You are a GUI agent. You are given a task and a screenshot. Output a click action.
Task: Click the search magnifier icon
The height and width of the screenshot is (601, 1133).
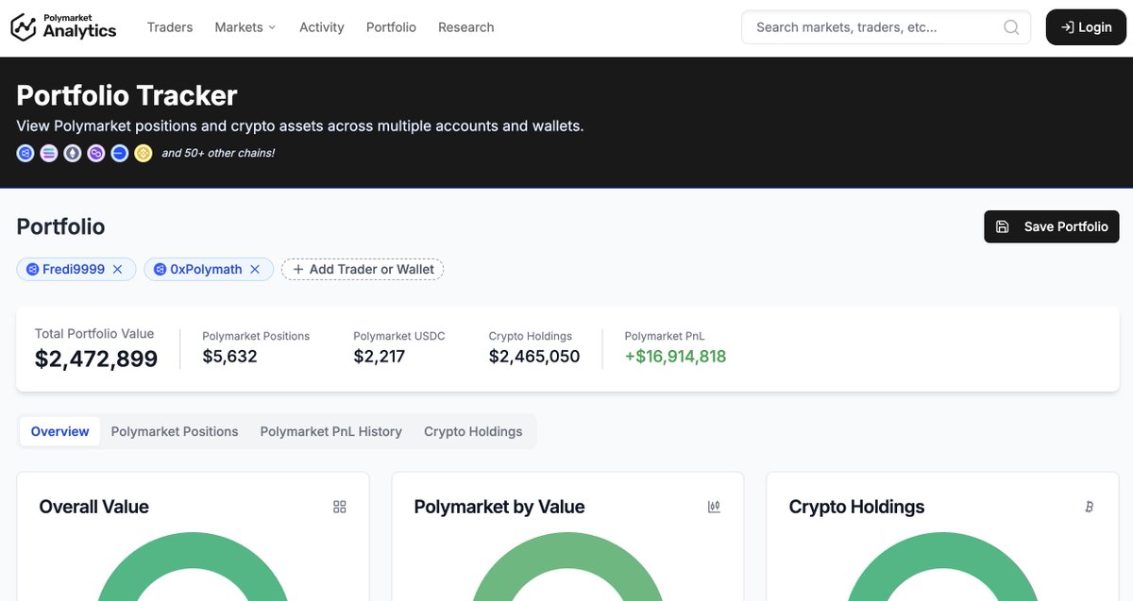pyautogui.click(x=1010, y=26)
